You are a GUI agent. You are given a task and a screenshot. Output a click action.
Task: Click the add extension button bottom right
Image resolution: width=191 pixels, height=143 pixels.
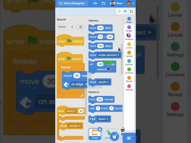[x=129, y=138]
